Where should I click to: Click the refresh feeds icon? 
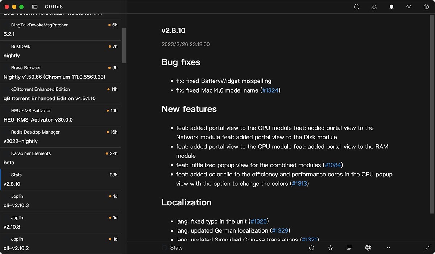coord(357,7)
